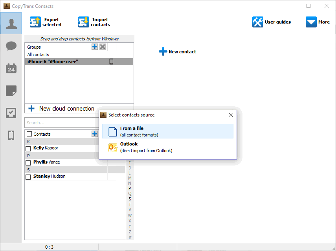Select iPhone 6 "iPhone user" group
Image resolution: width=336 pixels, height=251 pixels.
(x=79, y=62)
